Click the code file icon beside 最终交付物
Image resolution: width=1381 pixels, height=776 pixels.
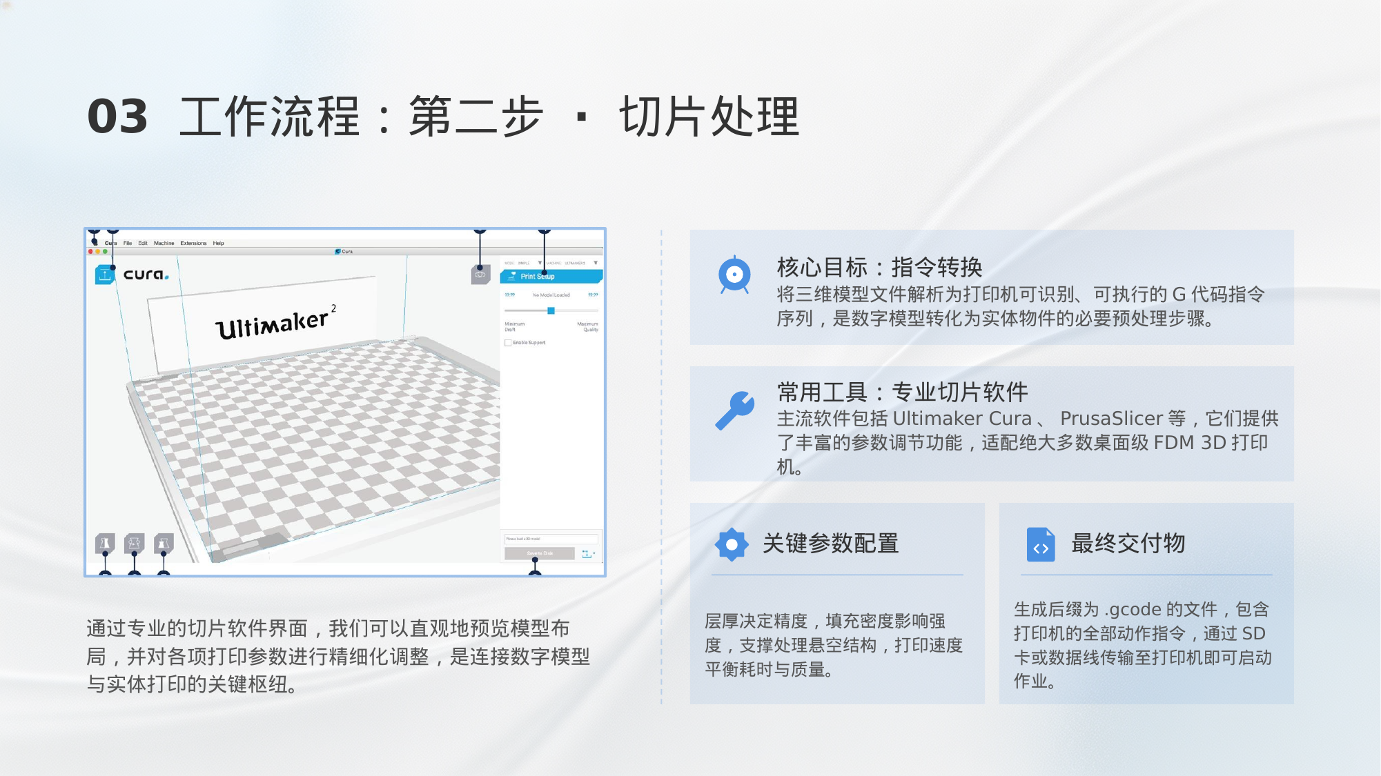1041,545
